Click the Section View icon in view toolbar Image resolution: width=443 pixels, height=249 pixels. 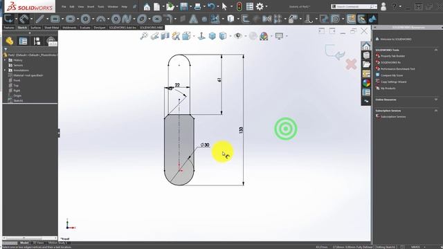tap(165, 36)
